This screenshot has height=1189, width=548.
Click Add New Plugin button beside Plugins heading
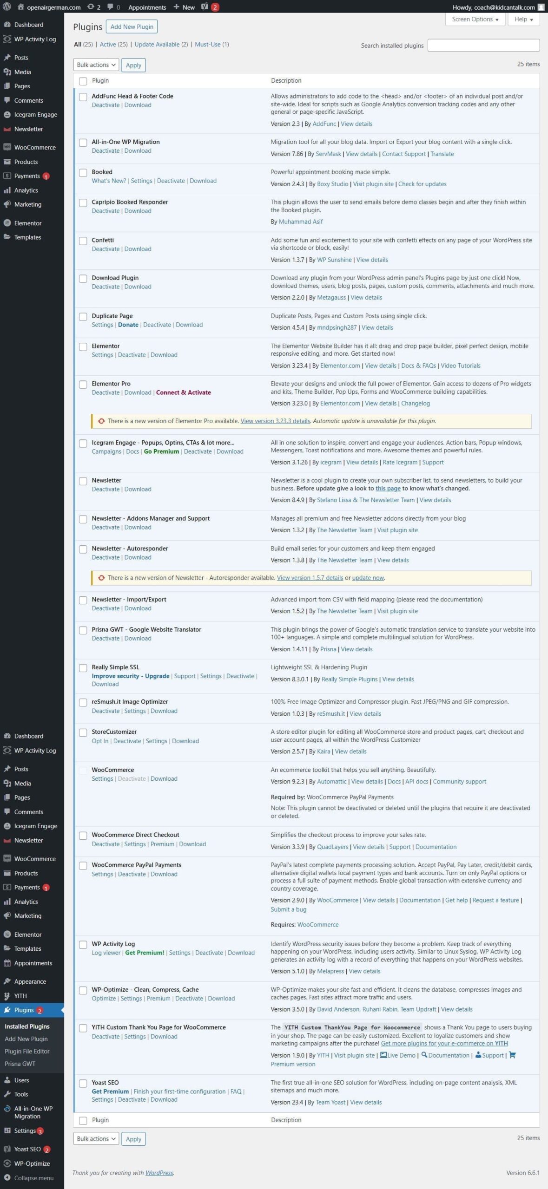[x=132, y=26]
